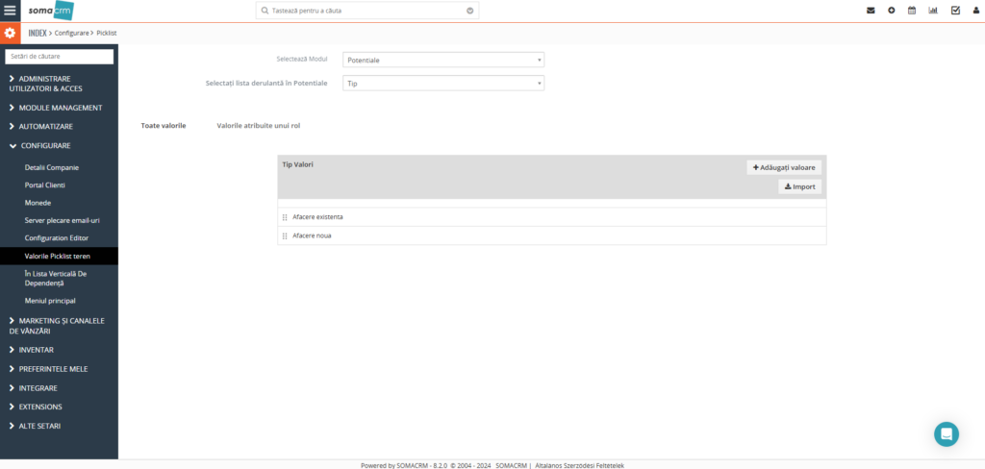Click the somaCRM logo
The height and width of the screenshot is (469, 985).
click(50, 11)
